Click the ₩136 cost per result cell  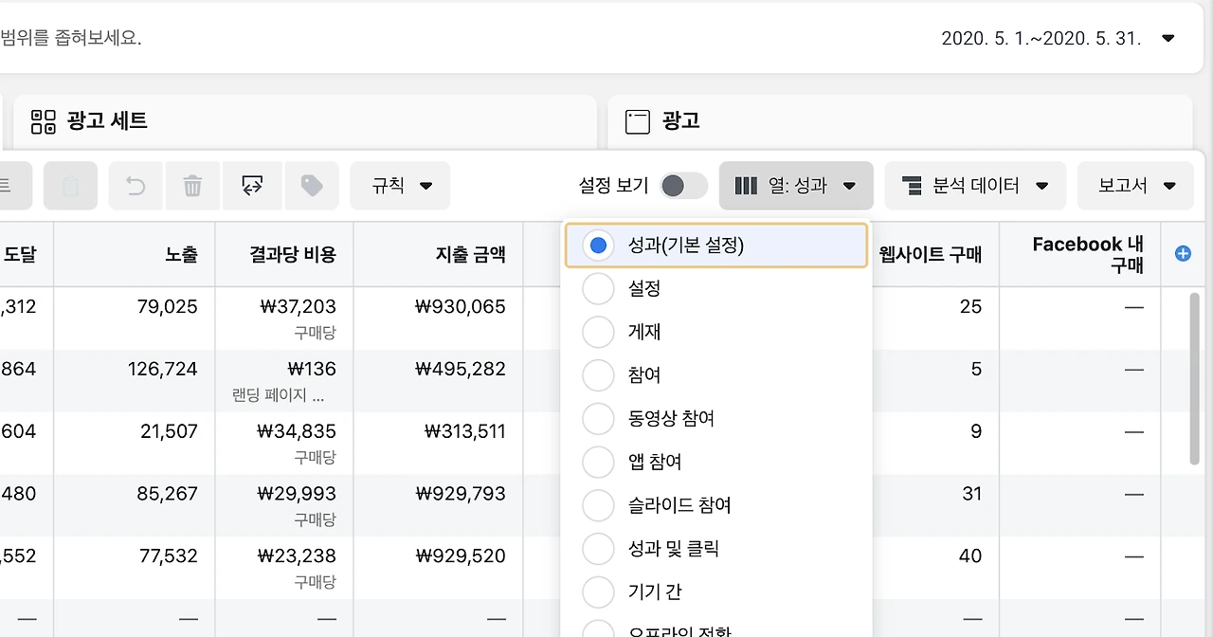click(x=310, y=370)
